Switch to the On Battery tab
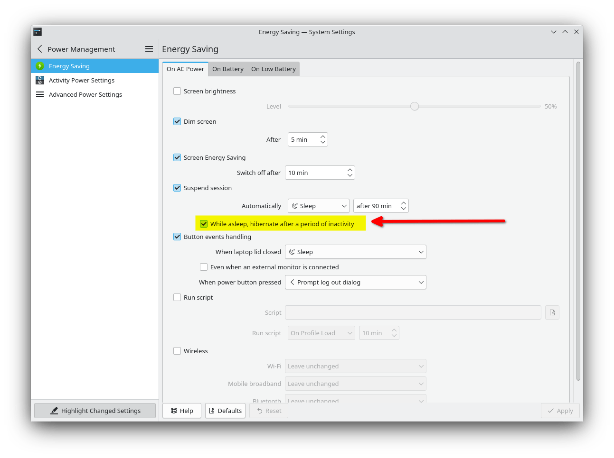 coord(228,69)
